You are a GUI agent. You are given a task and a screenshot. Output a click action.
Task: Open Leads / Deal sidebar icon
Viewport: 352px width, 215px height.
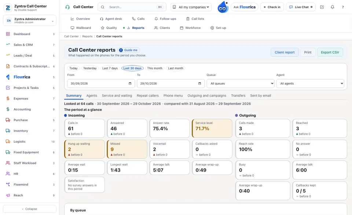(8, 55)
